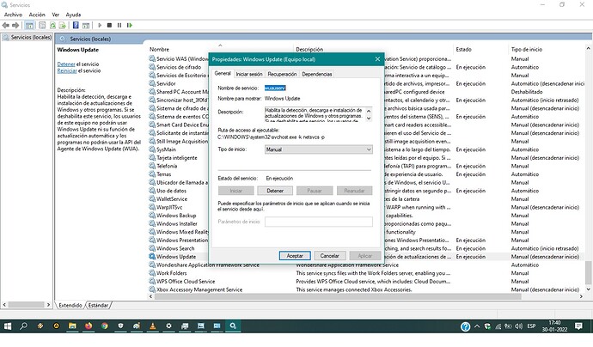This screenshot has height=347, width=593.
Task: Open the blue Help toolbar icon
Action: coord(76,25)
